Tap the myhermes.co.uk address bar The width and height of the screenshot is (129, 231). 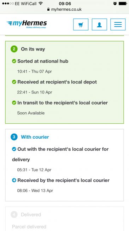tap(64, 10)
